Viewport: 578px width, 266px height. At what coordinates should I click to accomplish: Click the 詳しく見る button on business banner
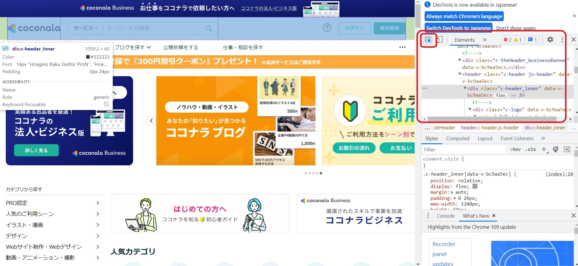pos(36,150)
